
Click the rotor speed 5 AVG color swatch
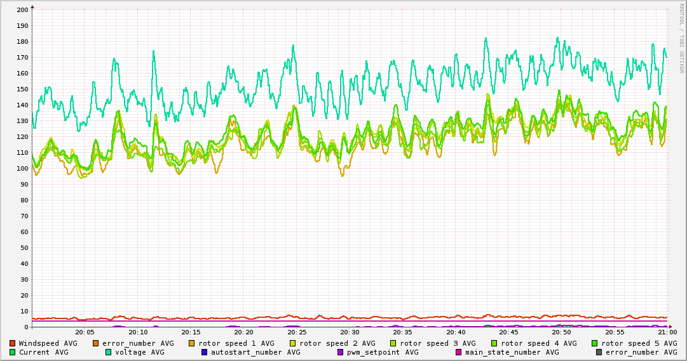point(595,343)
